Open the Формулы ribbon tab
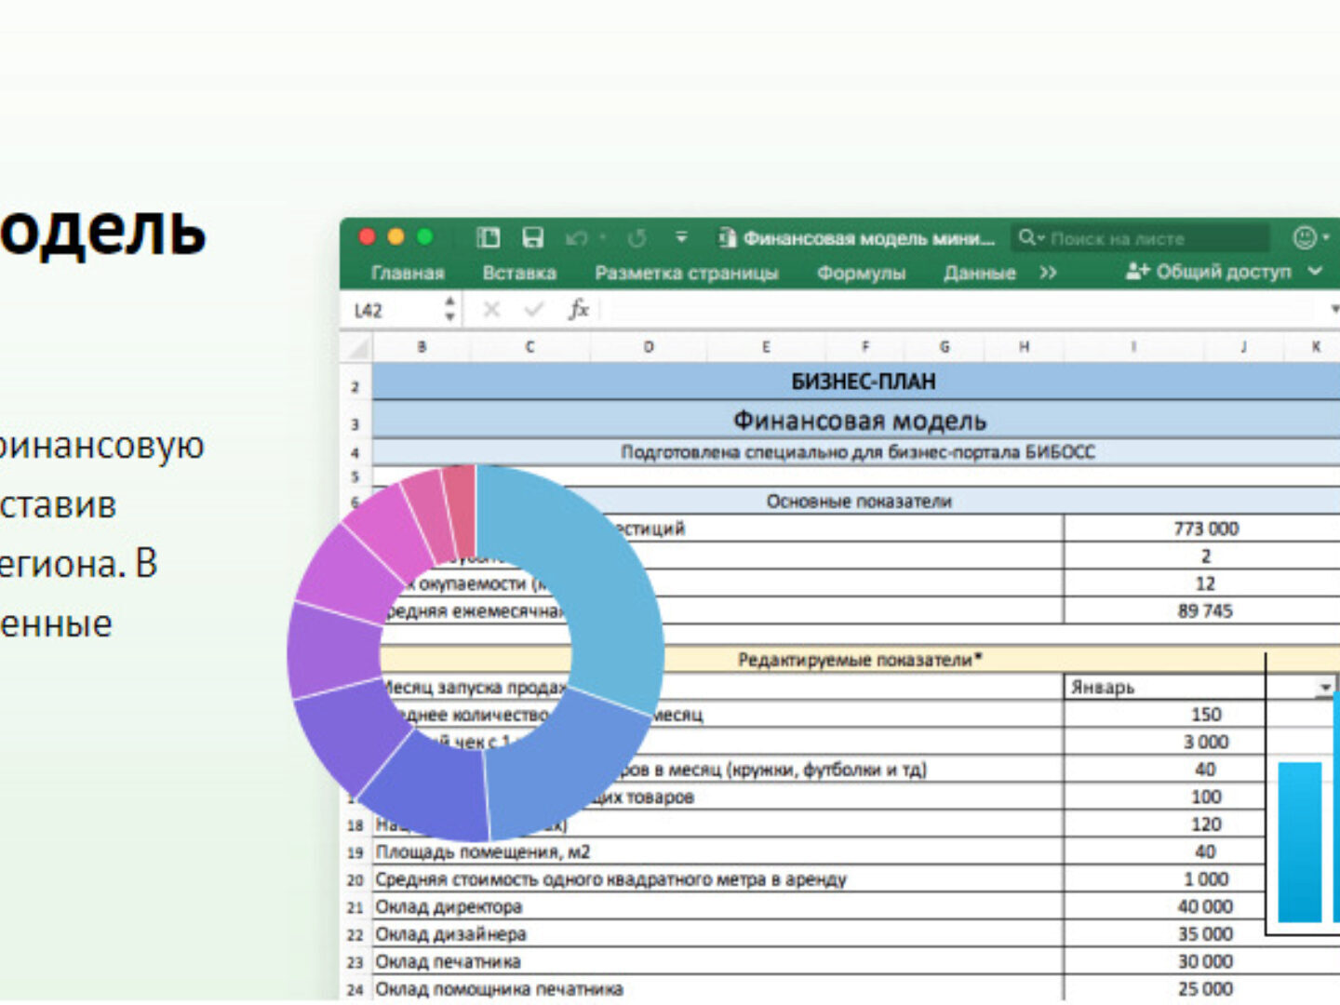The height and width of the screenshot is (1005, 1340). pyautogui.click(x=861, y=273)
